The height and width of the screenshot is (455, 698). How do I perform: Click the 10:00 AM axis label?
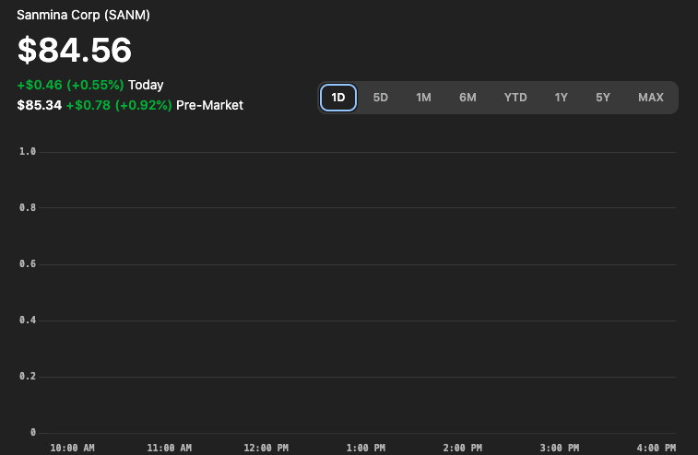72,448
